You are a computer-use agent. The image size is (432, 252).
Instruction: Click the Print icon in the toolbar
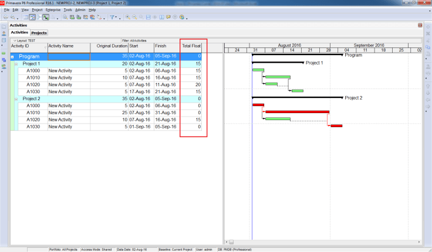[x=5, y=17]
